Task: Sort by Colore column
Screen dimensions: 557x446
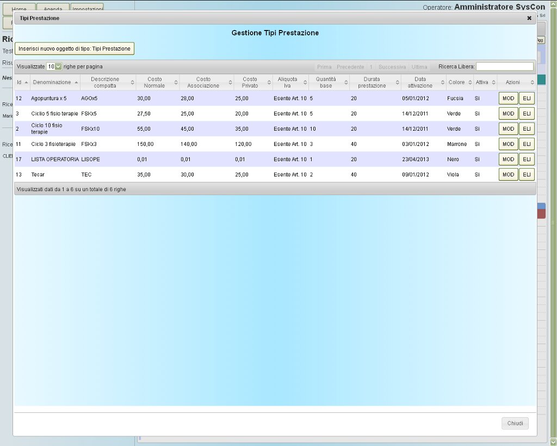Action: [460, 82]
